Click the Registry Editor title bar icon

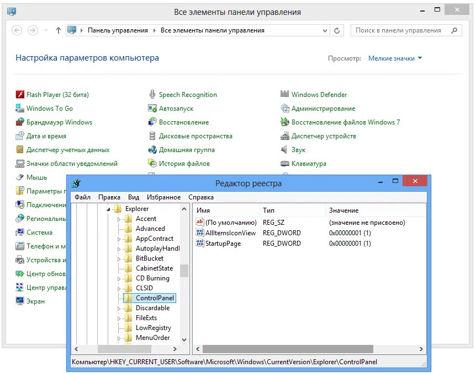pos(76,183)
